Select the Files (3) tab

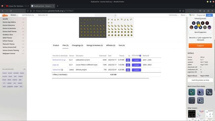click(66, 45)
